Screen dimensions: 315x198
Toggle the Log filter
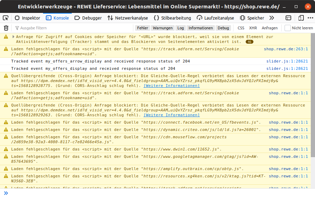tap(181, 28)
